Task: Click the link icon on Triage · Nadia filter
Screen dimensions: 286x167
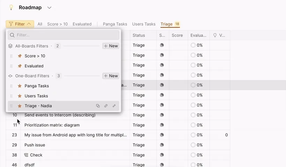Action: [x=106, y=106]
